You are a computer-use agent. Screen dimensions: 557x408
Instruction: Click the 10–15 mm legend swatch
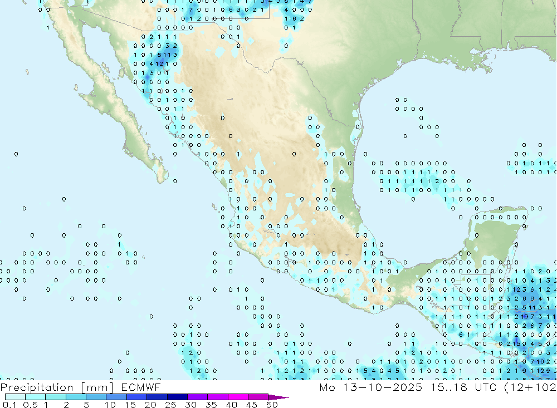[116, 397]
